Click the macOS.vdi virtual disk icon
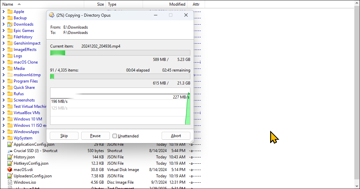 (10, 170)
